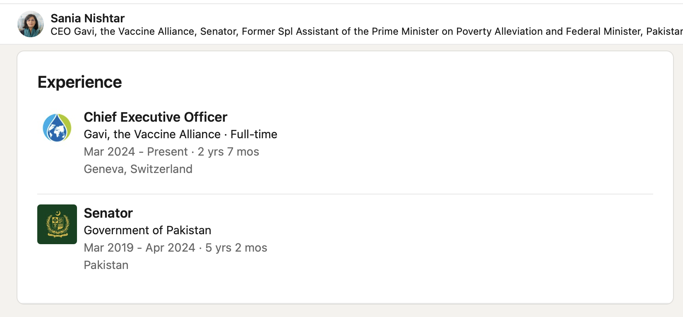Open Gavi, the Vaccine Alliance company text
Viewport: 683px width, 317px height.
[152, 134]
